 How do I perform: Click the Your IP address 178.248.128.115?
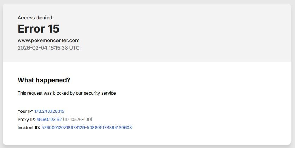point(49,111)
